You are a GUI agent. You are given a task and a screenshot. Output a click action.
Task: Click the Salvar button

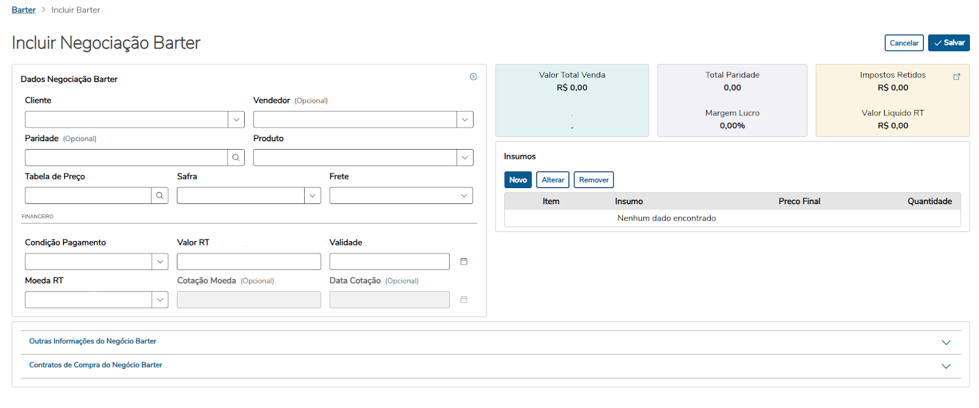(948, 43)
